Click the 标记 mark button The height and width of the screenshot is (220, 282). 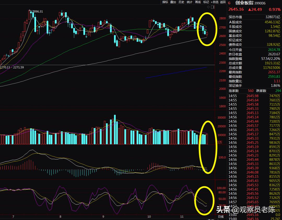tap(206, 2)
